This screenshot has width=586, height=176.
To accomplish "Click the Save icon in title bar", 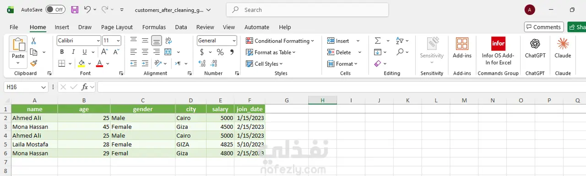I will 75,10.
